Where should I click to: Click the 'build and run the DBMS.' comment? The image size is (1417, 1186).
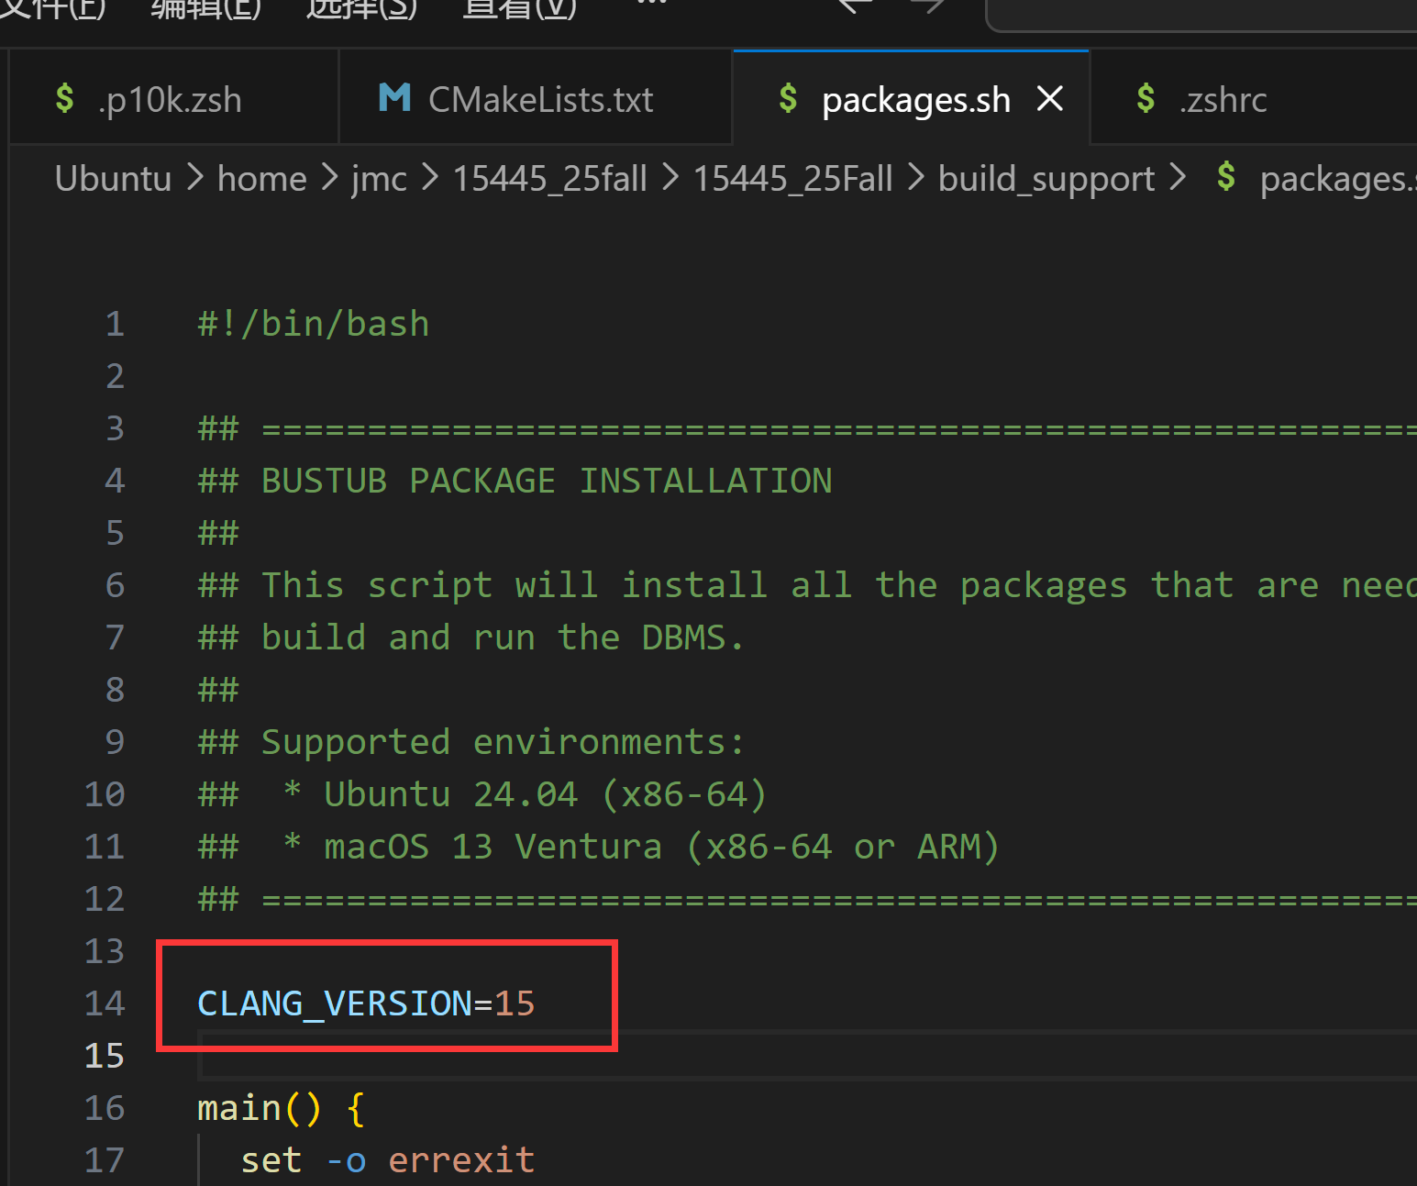(x=471, y=637)
